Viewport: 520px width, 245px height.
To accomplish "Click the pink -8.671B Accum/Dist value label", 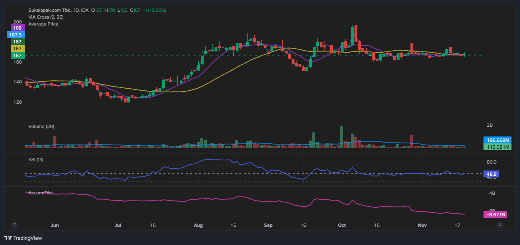I will tap(495, 214).
